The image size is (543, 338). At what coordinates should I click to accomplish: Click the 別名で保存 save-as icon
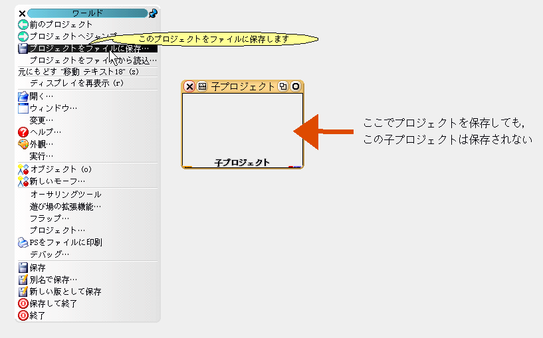coord(23,280)
